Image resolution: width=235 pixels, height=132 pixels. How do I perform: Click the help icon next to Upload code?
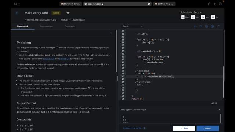[144, 128]
